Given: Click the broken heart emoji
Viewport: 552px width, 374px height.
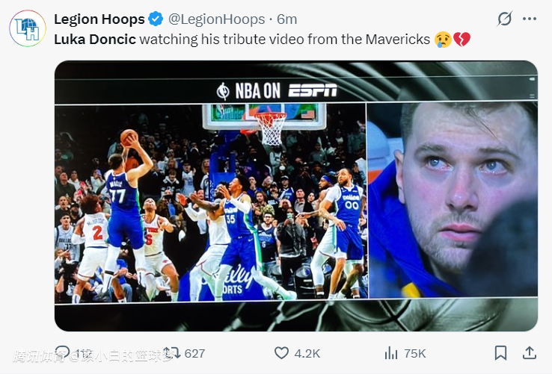Looking at the screenshot, I should [x=461, y=39].
